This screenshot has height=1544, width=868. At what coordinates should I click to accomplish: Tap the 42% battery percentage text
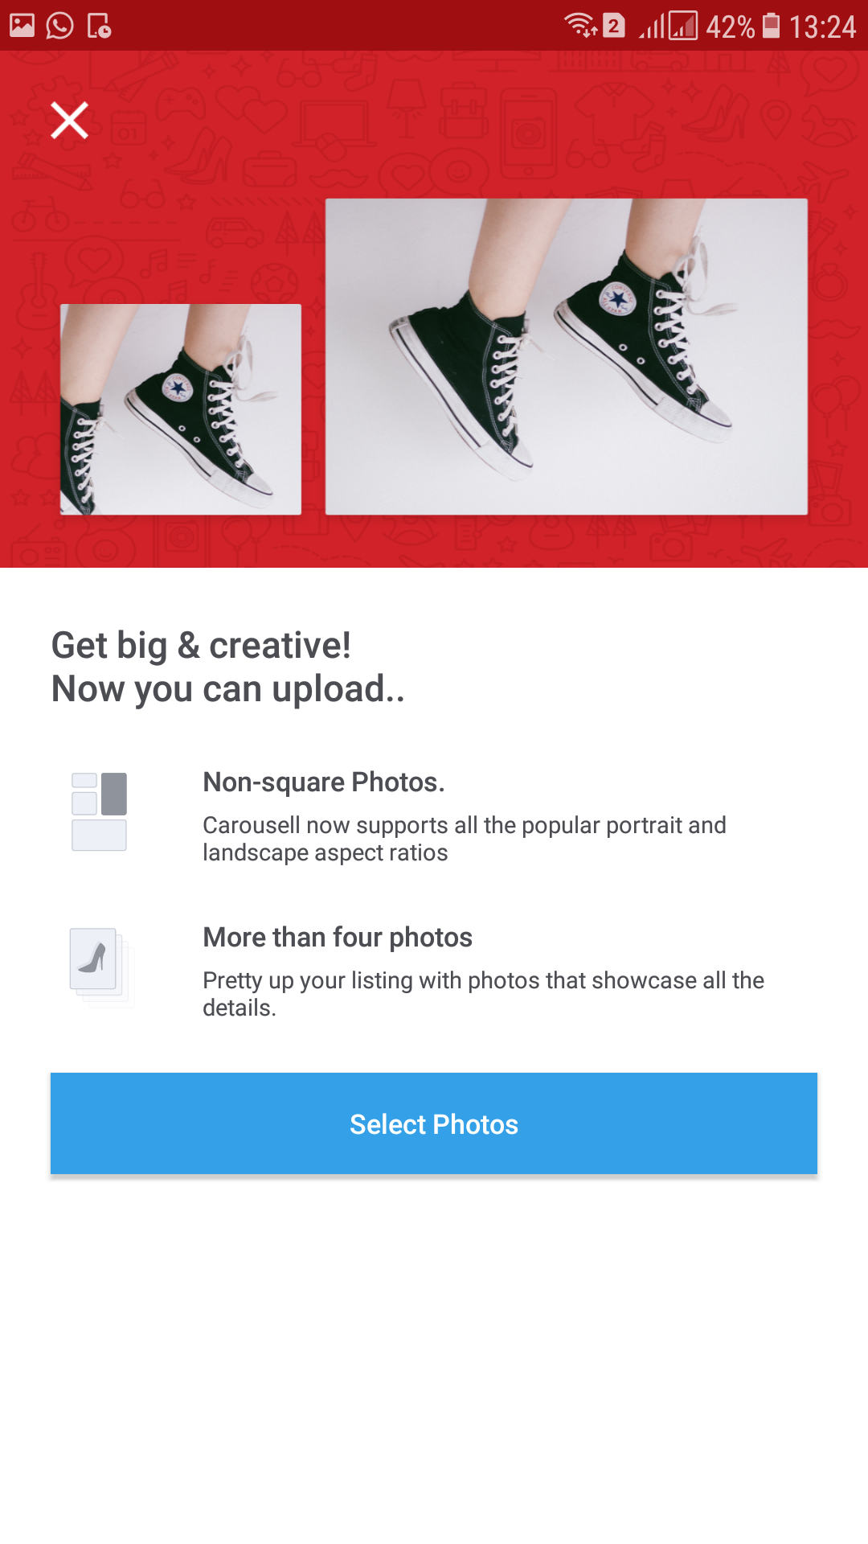[731, 27]
